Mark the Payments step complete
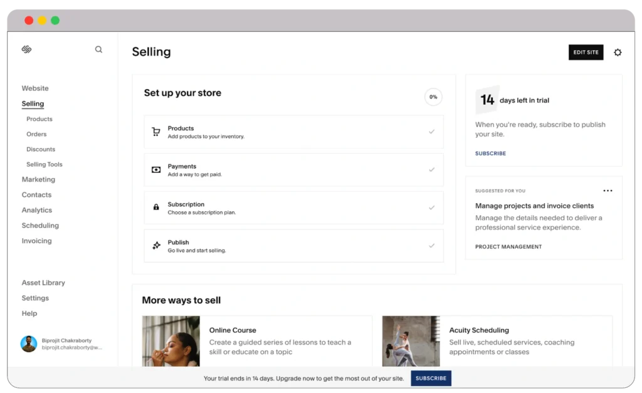Viewport: 642px width, 393px height. point(432,170)
